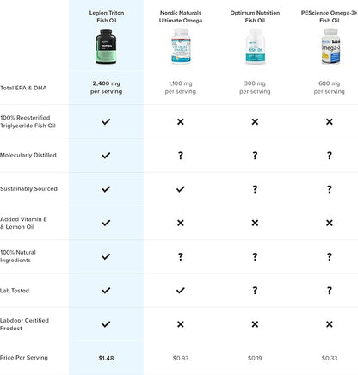Click the PEScience Omega-3+ bottle image
Viewport: 358px width, 375px height.
click(330, 46)
